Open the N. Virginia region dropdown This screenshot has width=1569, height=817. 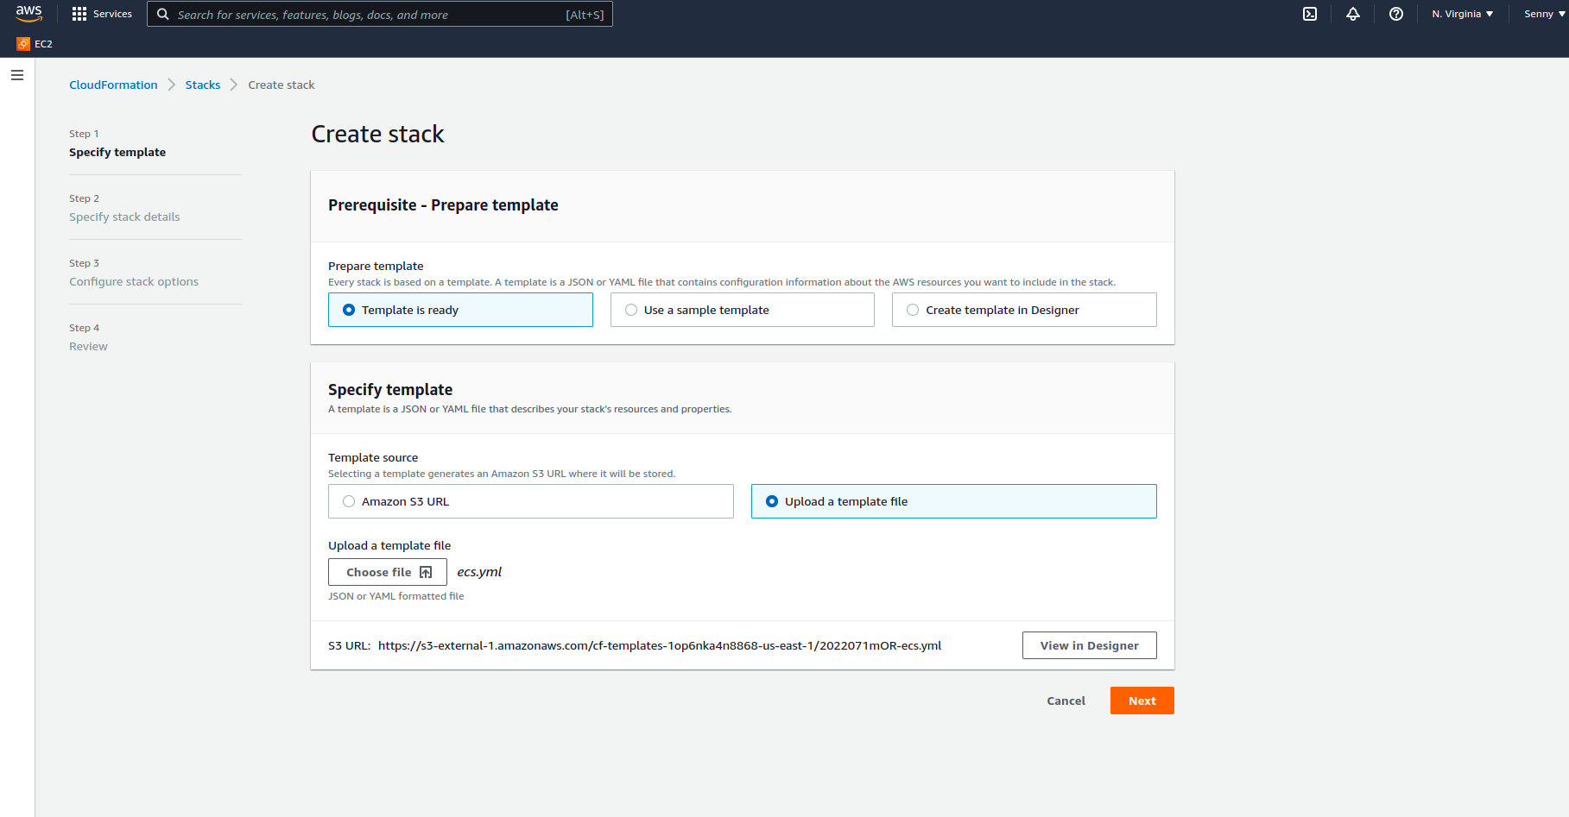pos(1462,14)
